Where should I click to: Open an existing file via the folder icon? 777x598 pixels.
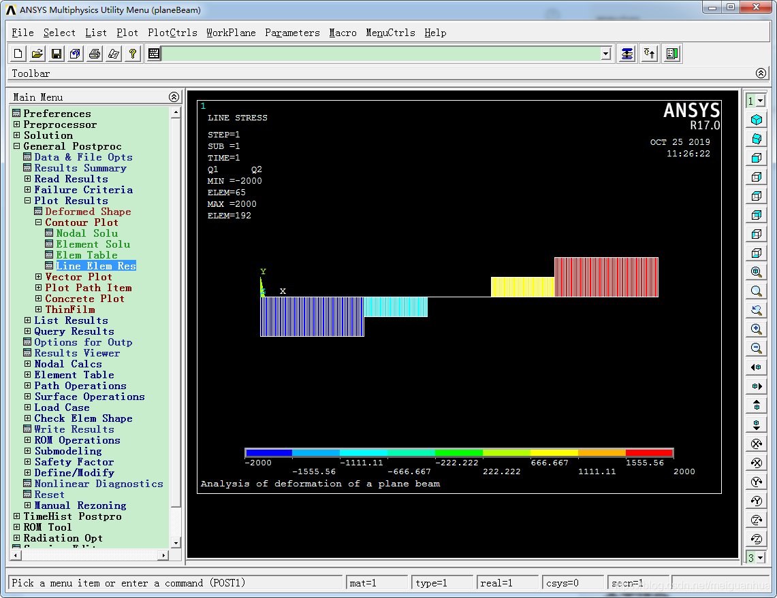tap(37, 54)
